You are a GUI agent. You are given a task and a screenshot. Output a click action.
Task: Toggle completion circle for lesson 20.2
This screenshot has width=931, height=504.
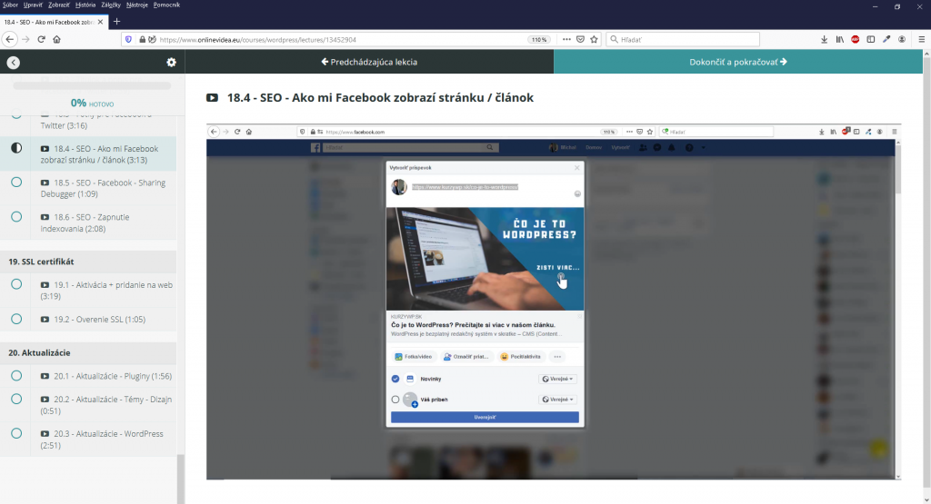tap(16, 399)
